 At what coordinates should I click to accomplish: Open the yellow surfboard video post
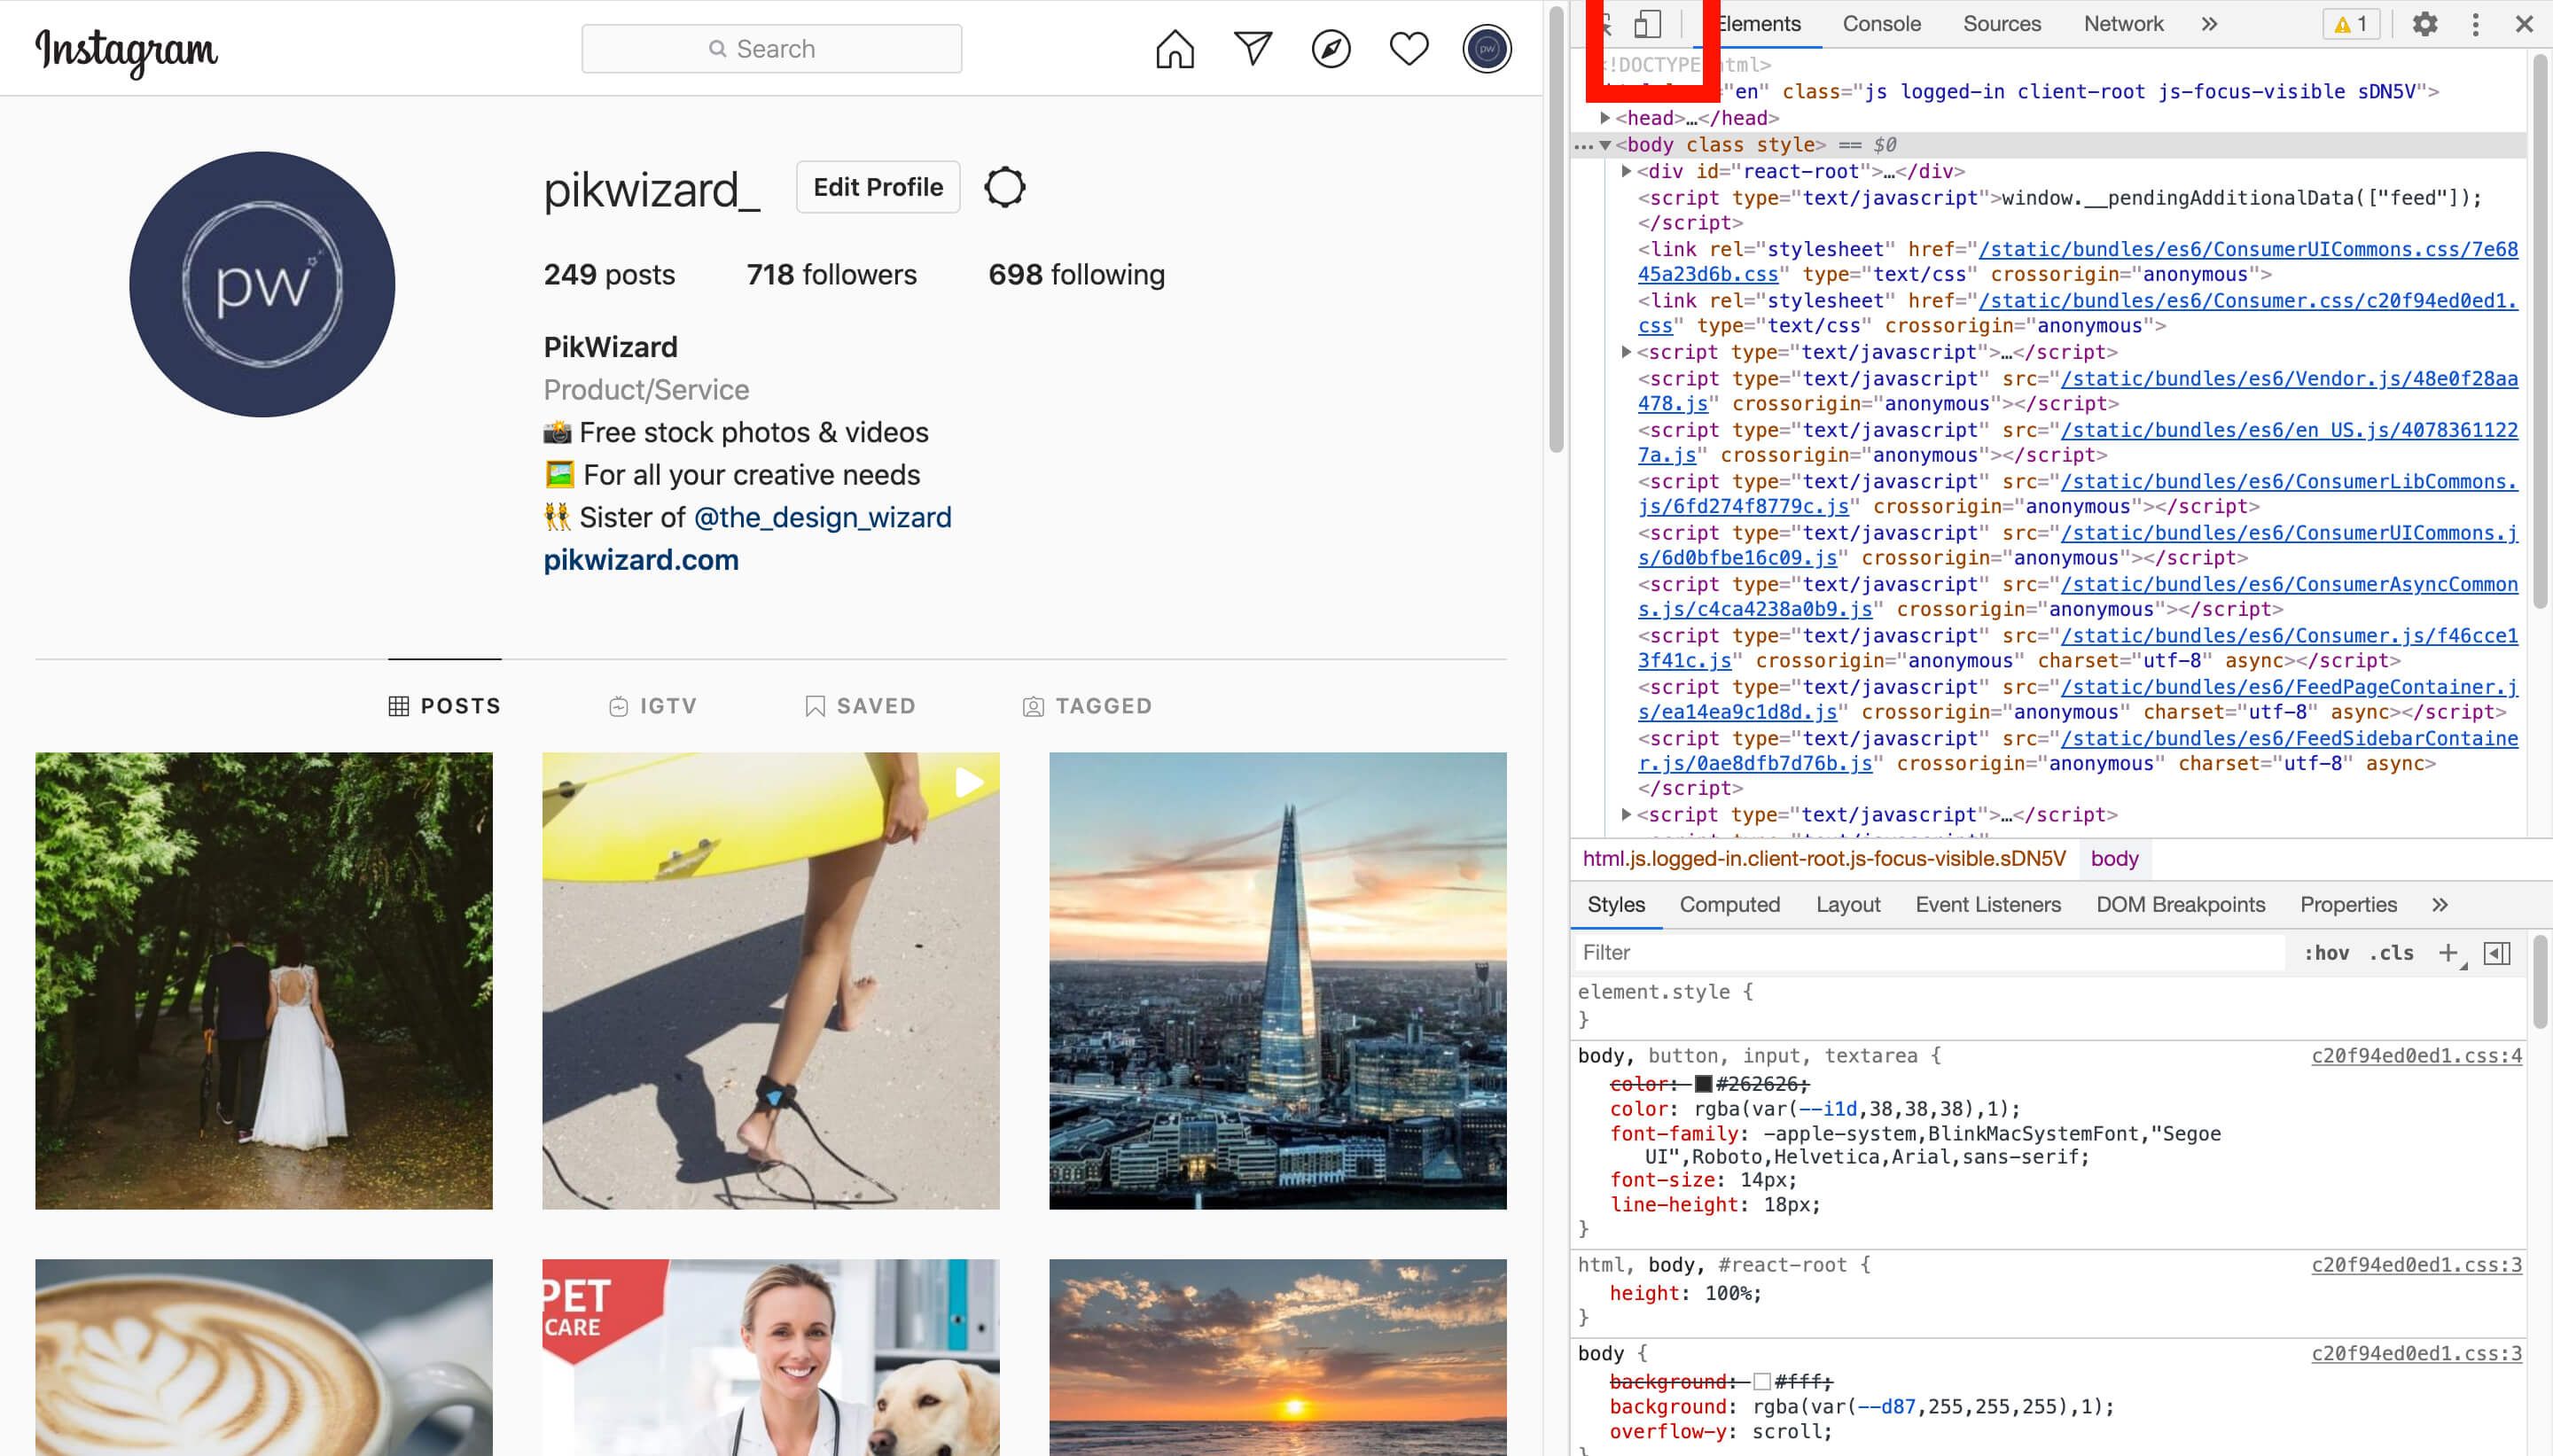[771, 981]
